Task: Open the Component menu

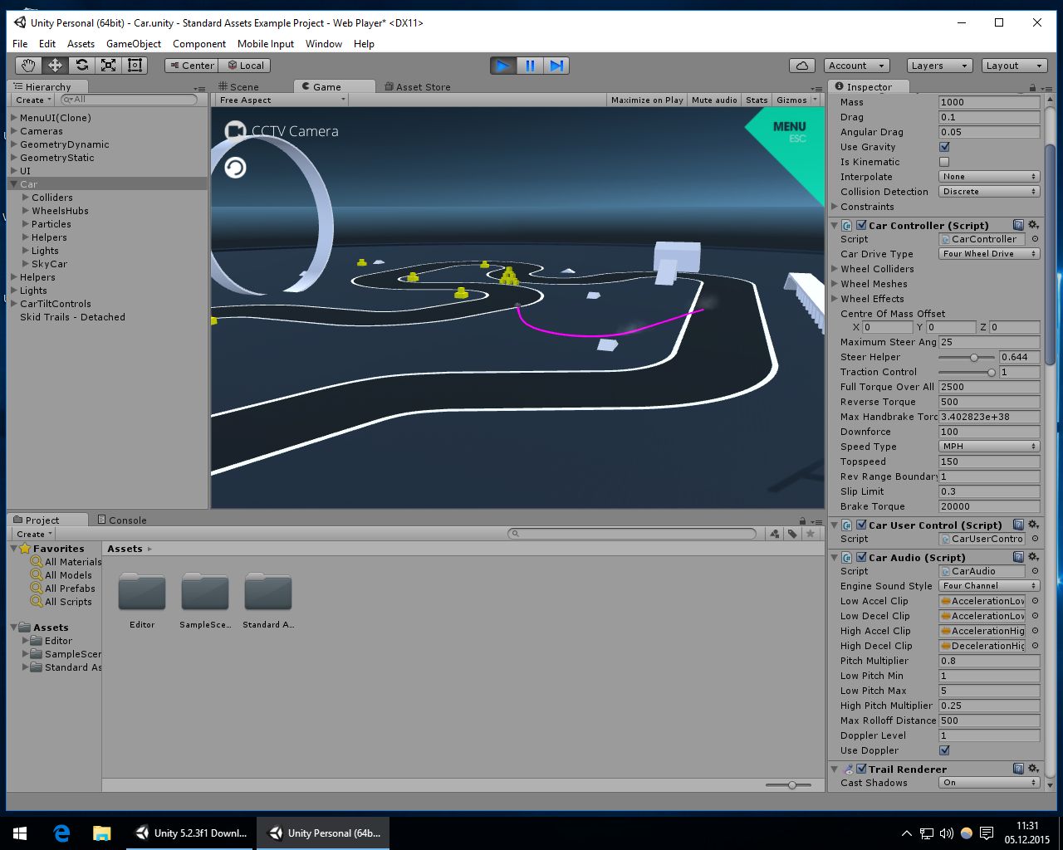Action: pyautogui.click(x=199, y=44)
